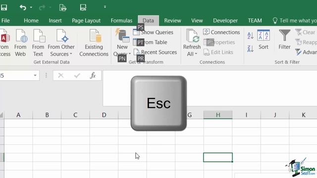Screen dimensions: 317x178
Task: Click the Save icon in quick access toolbar
Action: (3, 8)
